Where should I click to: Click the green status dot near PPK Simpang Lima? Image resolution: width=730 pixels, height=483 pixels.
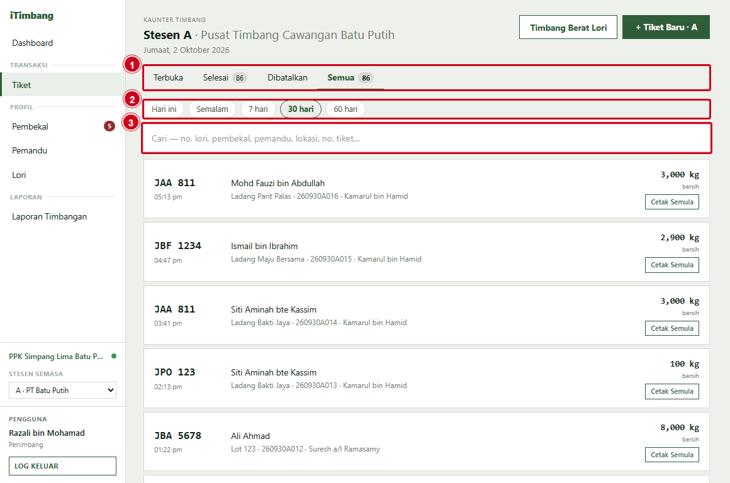click(114, 356)
